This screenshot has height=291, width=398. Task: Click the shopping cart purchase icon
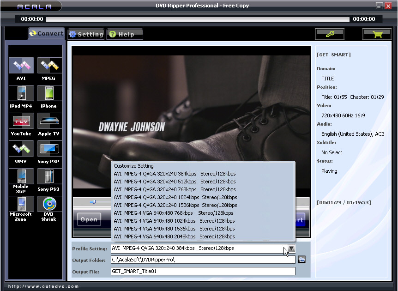(x=377, y=34)
